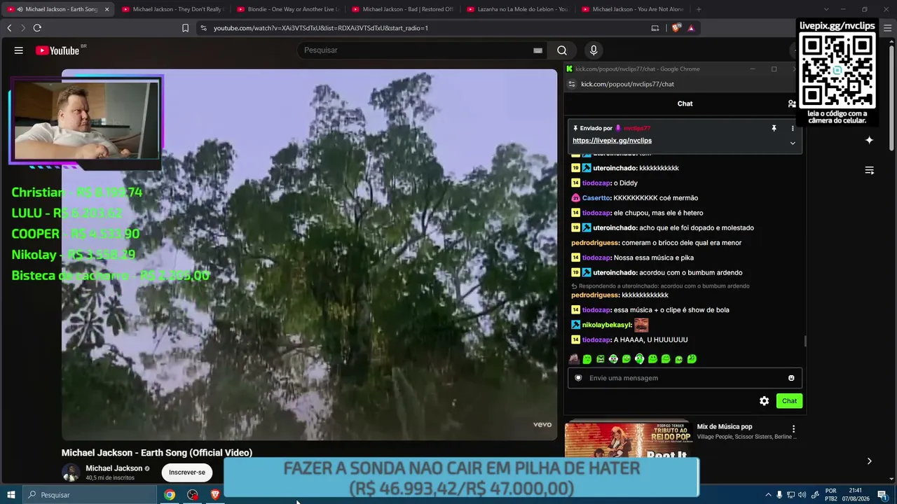Click the next arrow on the right
This screenshot has width=897, height=504.
(869, 461)
